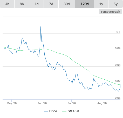Switch to the 30d chart range
Screen dimensions: 123x118
[x=67, y=4]
